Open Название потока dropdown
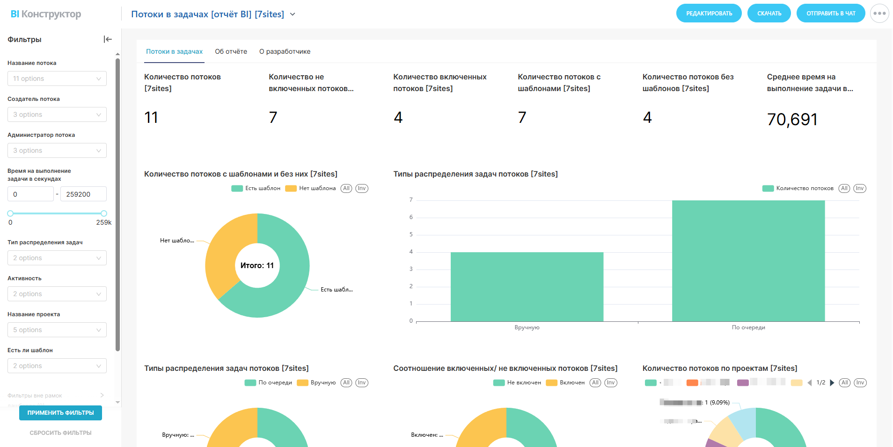 click(x=57, y=78)
